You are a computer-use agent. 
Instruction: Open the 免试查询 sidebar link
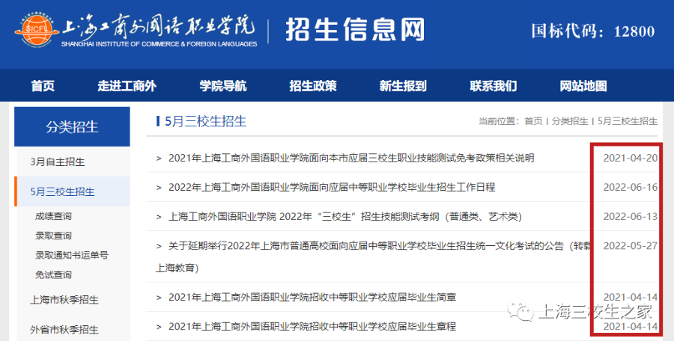pos(53,275)
